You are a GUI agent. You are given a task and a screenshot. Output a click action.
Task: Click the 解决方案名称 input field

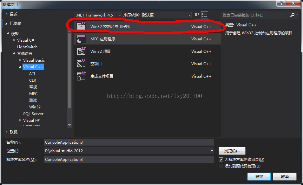click(x=129, y=160)
